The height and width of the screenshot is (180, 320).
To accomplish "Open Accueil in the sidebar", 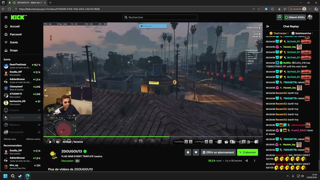I will (x=22, y=26).
